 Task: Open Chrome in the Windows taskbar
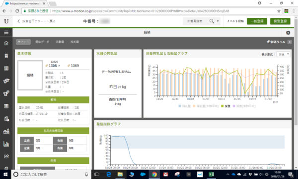[154, 174]
